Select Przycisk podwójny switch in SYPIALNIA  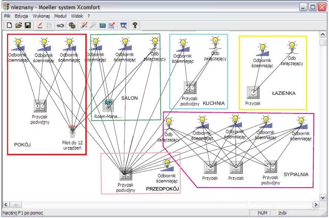pyautogui.click(x=271, y=166)
